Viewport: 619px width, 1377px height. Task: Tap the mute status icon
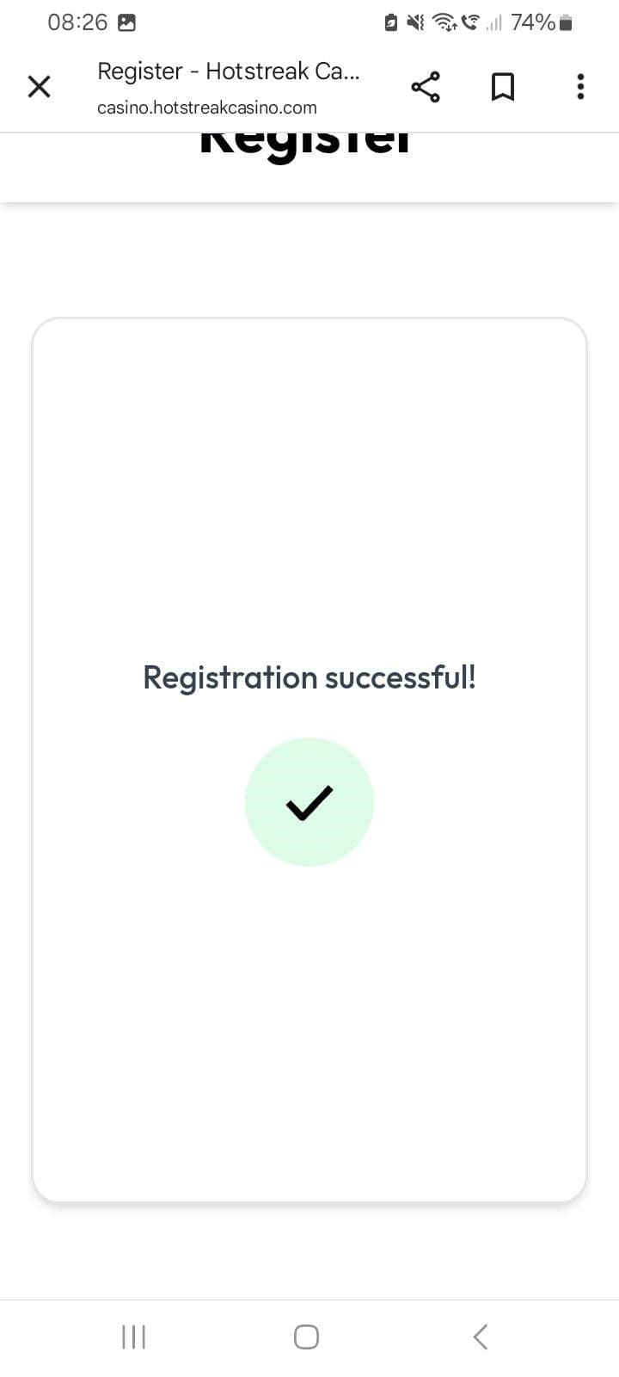pos(414,22)
